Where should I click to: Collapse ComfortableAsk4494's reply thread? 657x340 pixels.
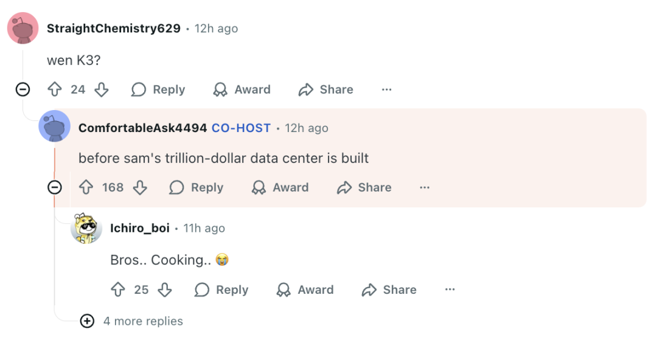pyautogui.click(x=55, y=187)
